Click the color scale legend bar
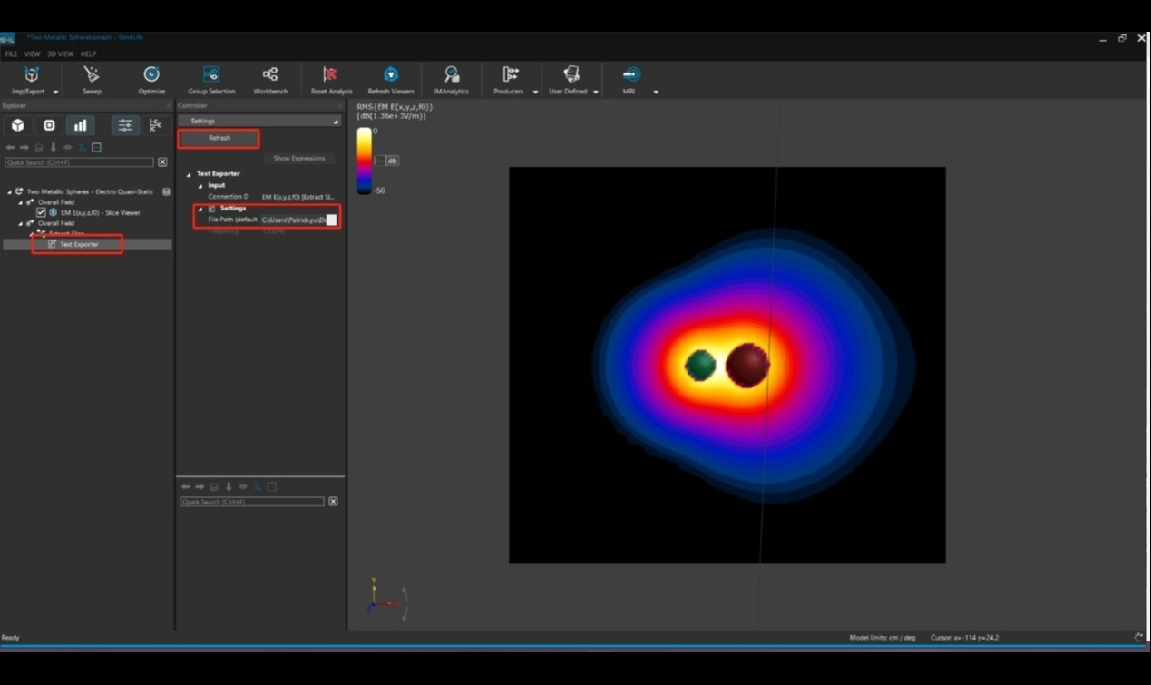 [x=364, y=161]
